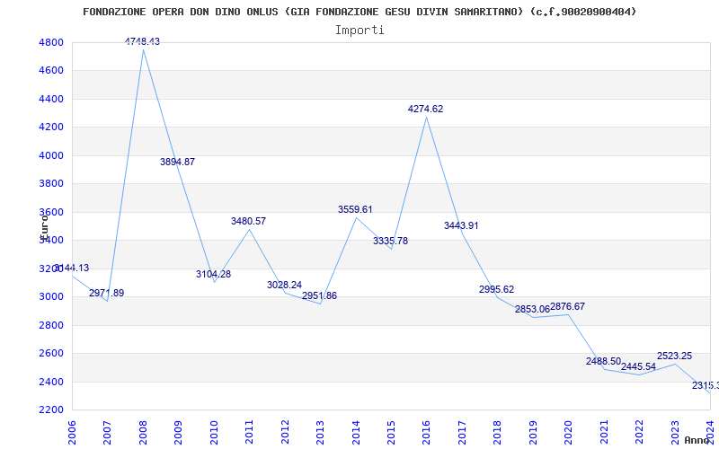This screenshot has width=719, height=449.
Task: Select the 2019 x-axis year label
Action: coord(533,433)
